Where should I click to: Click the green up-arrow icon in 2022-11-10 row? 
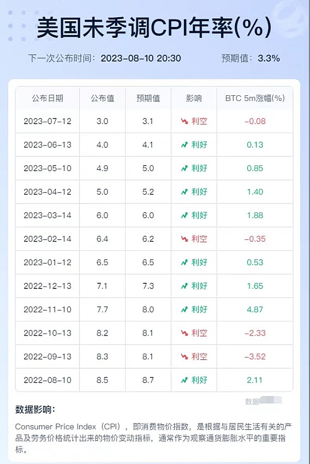pyautogui.click(x=184, y=310)
